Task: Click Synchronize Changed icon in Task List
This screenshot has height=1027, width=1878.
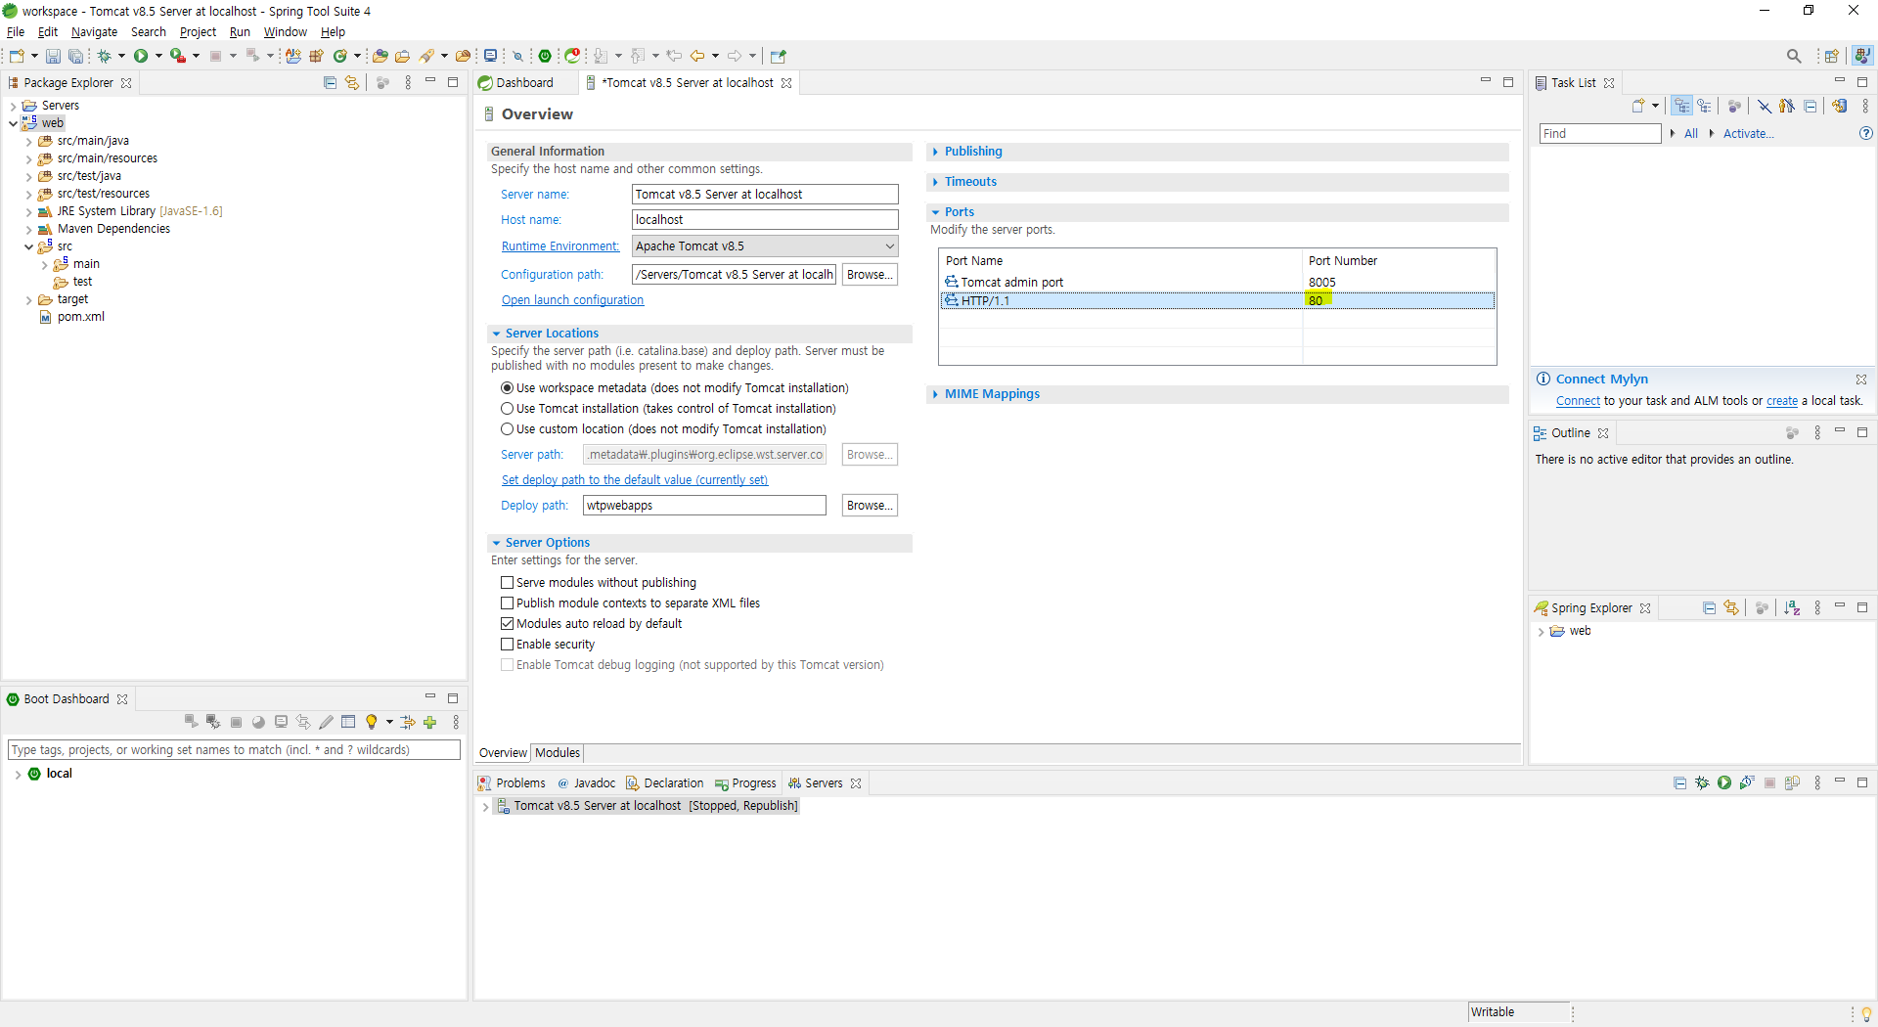Action: [1839, 106]
